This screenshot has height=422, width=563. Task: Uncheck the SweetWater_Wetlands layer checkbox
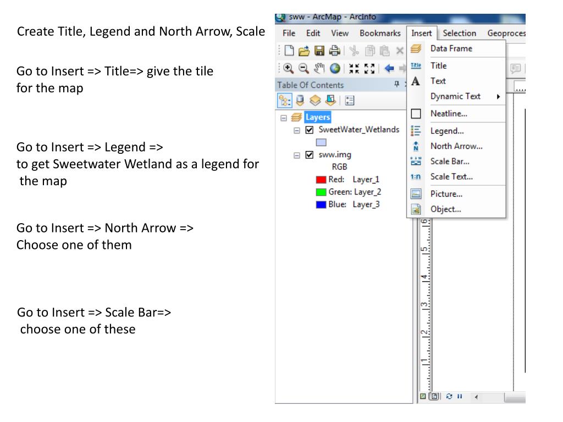pos(309,130)
